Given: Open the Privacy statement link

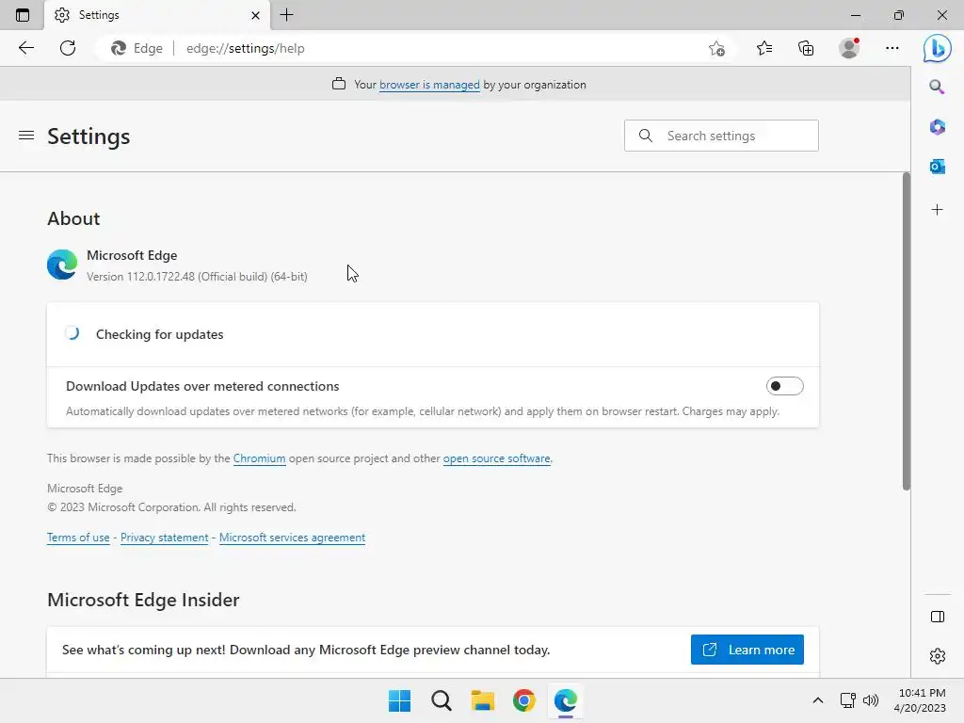Looking at the screenshot, I should [x=164, y=538].
